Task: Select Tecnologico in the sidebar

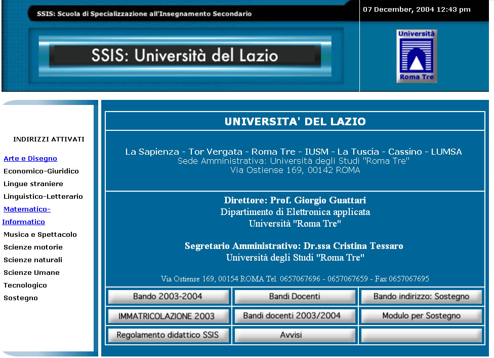Action: pyautogui.click(x=25, y=285)
